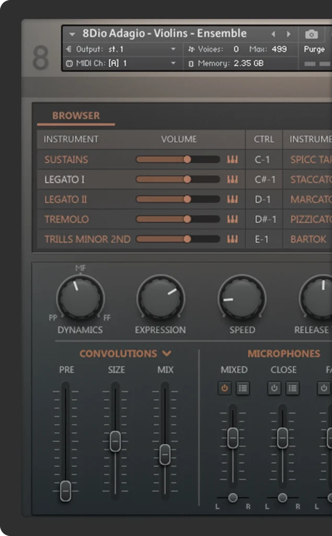Select the PIZZICATO articulation
Image resolution: width=332 pixels, height=536 pixels.
(311, 219)
